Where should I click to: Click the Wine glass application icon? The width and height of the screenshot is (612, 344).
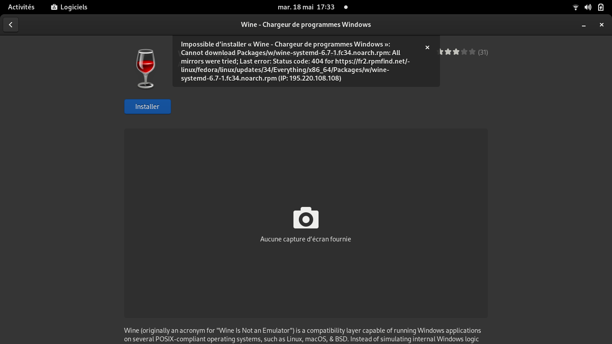pyautogui.click(x=146, y=69)
